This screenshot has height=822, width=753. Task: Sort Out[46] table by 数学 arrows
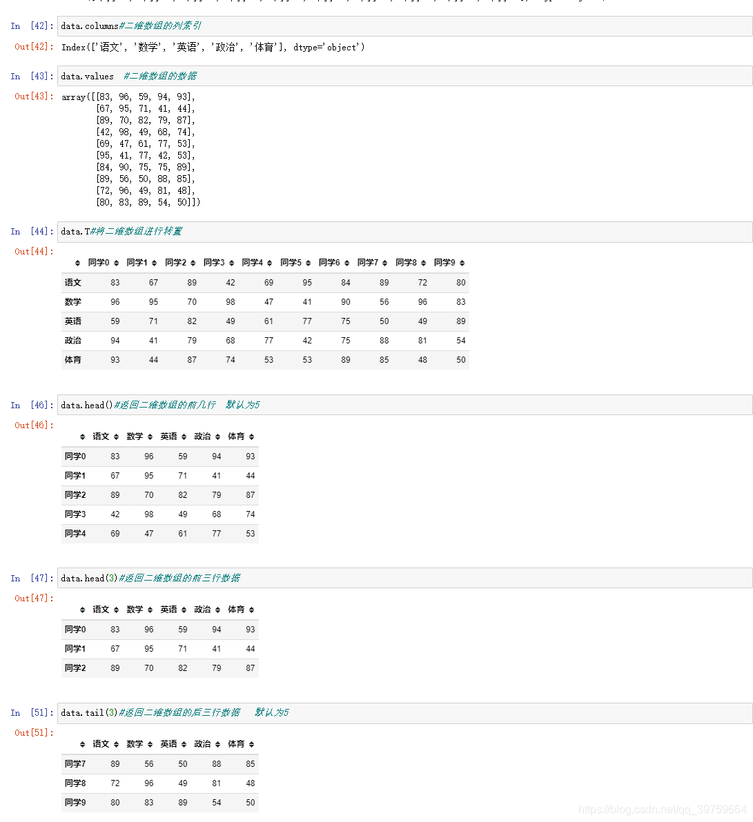(x=150, y=437)
